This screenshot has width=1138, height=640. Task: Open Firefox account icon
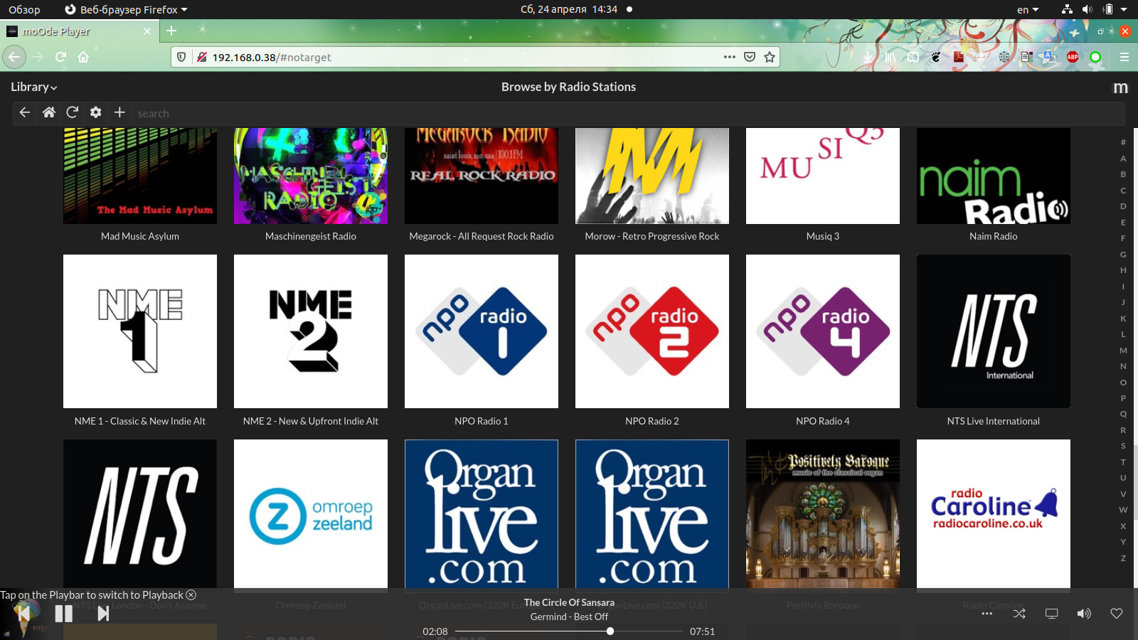pyautogui.click(x=982, y=57)
